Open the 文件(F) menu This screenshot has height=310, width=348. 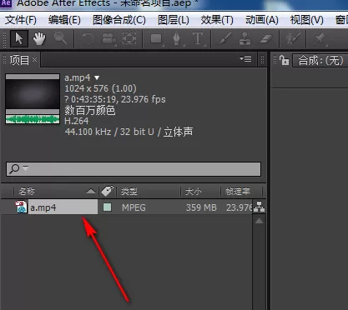(x=21, y=20)
